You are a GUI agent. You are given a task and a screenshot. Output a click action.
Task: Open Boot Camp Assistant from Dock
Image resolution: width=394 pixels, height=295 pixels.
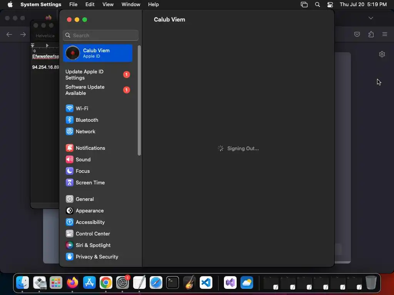coord(40,282)
